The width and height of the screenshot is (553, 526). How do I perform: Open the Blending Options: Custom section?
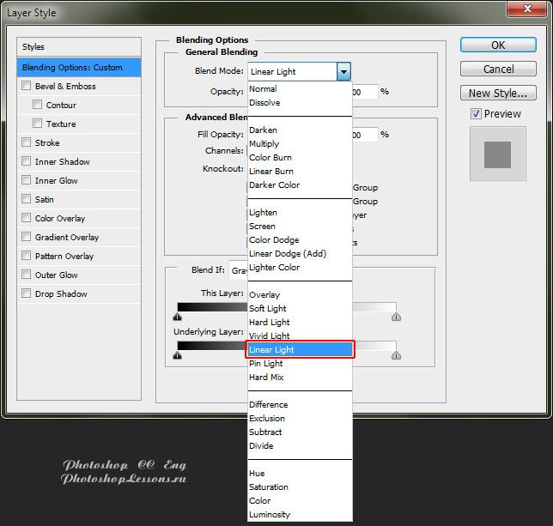79,68
